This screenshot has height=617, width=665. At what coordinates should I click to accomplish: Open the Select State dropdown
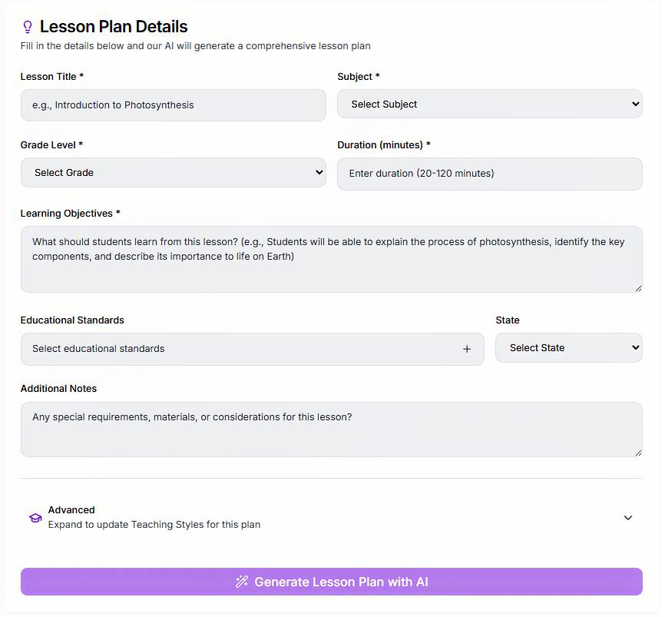pyautogui.click(x=568, y=348)
